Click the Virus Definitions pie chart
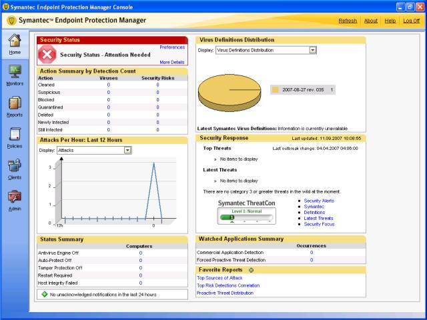 (230, 93)
